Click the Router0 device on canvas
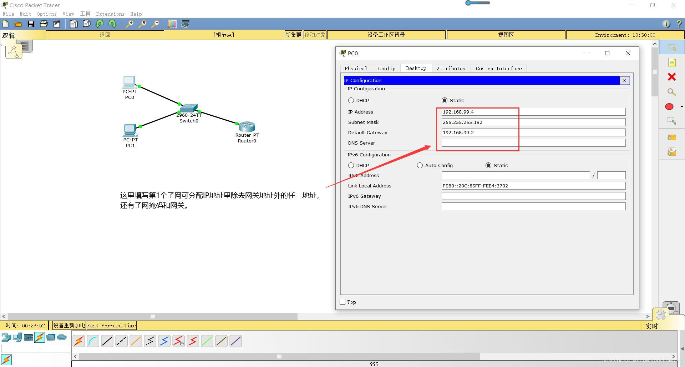 click(x=247, y=127)
